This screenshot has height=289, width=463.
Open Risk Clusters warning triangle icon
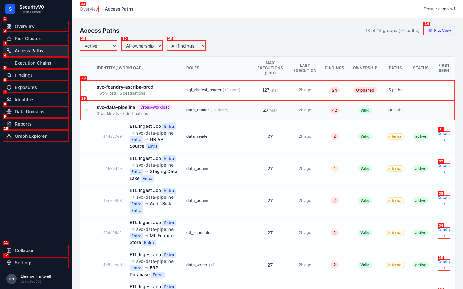tap(9, 39)
